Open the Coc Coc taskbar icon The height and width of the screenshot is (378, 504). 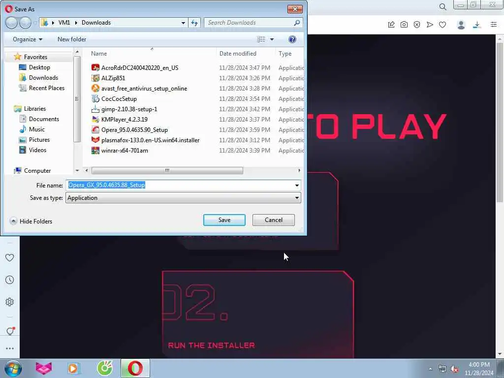[x=105, y=368]
